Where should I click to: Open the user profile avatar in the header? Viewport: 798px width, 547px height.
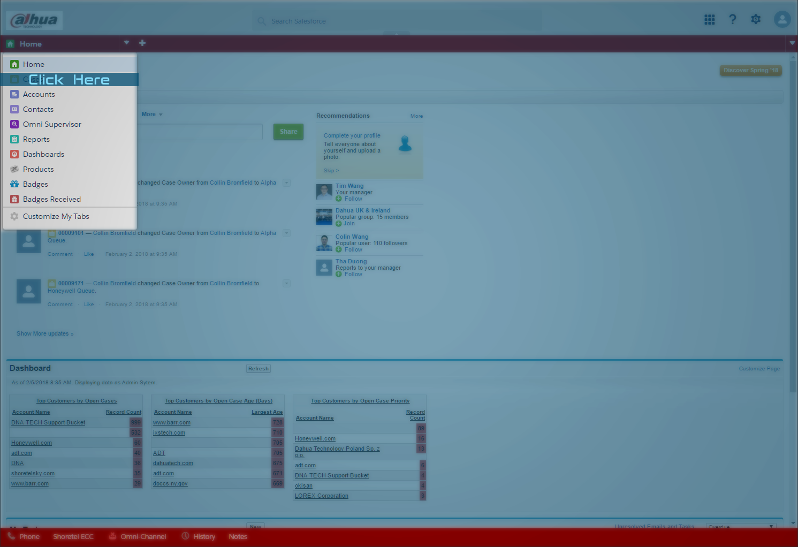[x=782, y=20]
